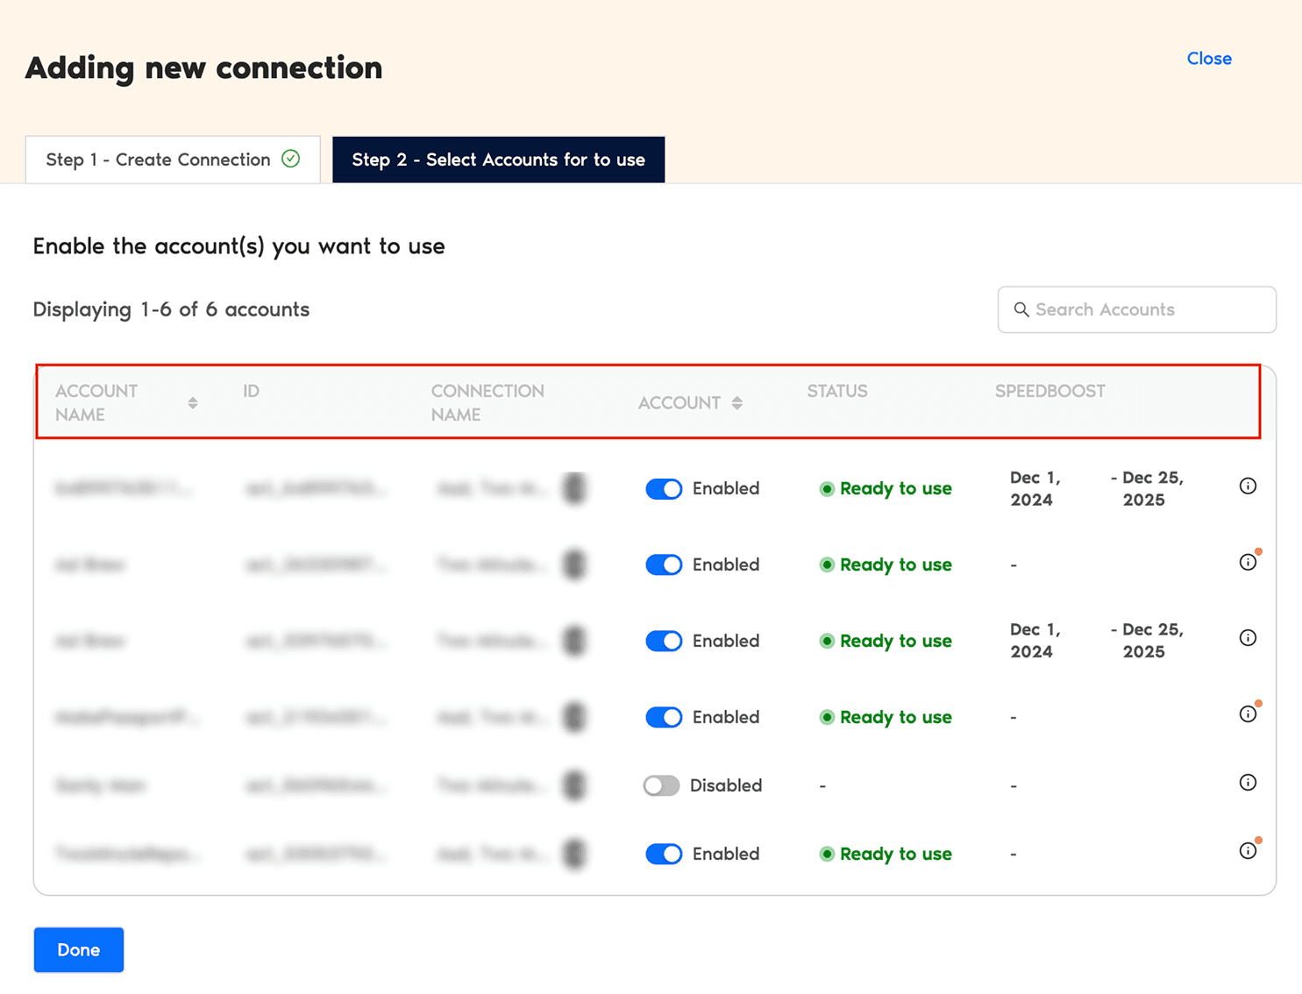The image size is (1302, 994).
Task: Click the info icon on the first account row
Action: (1248, 486)
